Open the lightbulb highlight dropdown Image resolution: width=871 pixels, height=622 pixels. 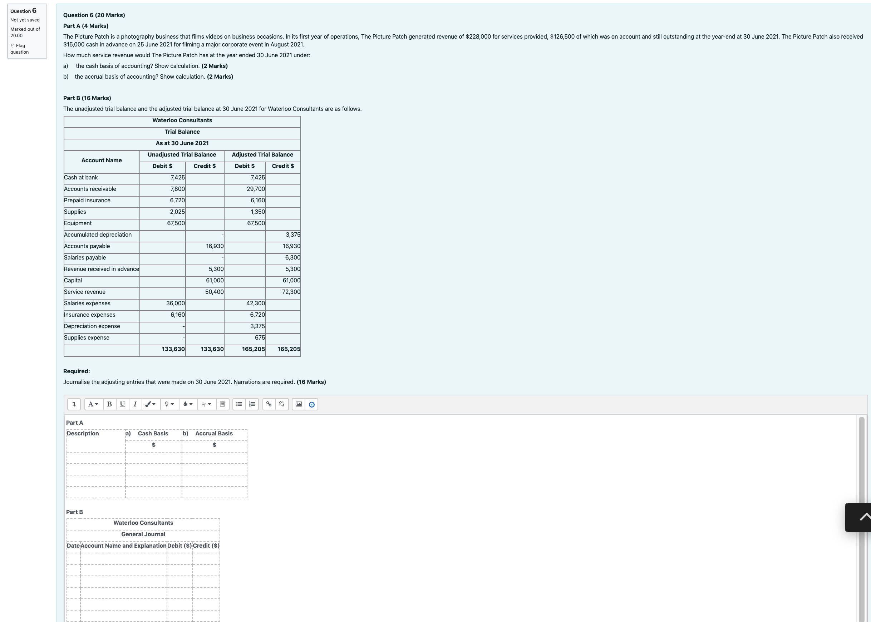click(x=169, y=404)
